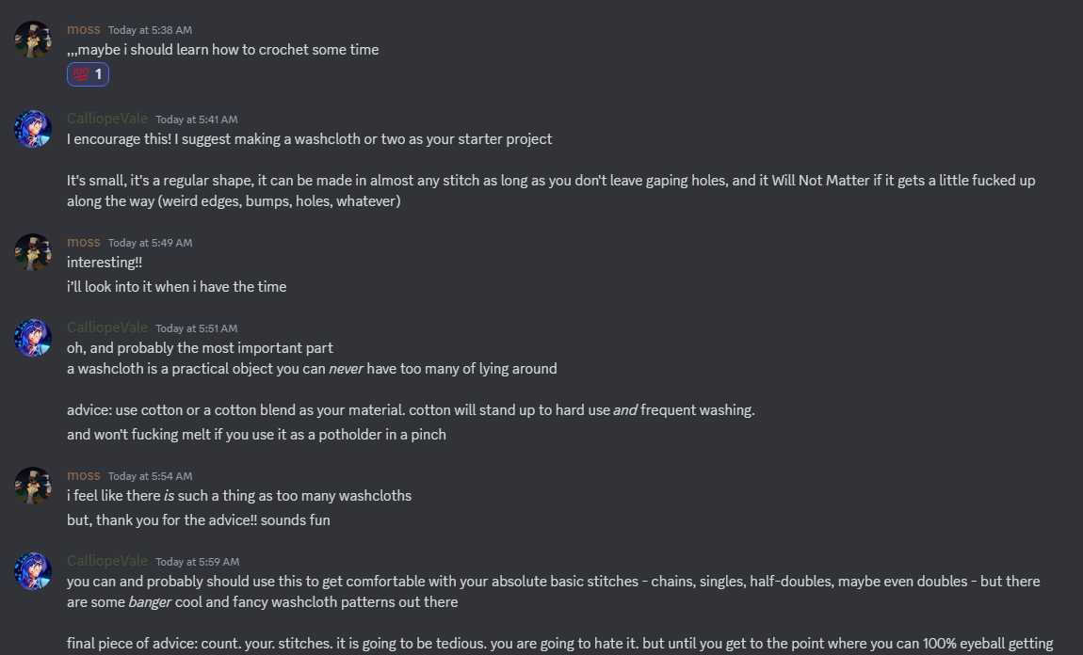1083x655 pixels.
Task: Click the "Today at 5:41 AM" timestamp
Action: click(196, 120)
